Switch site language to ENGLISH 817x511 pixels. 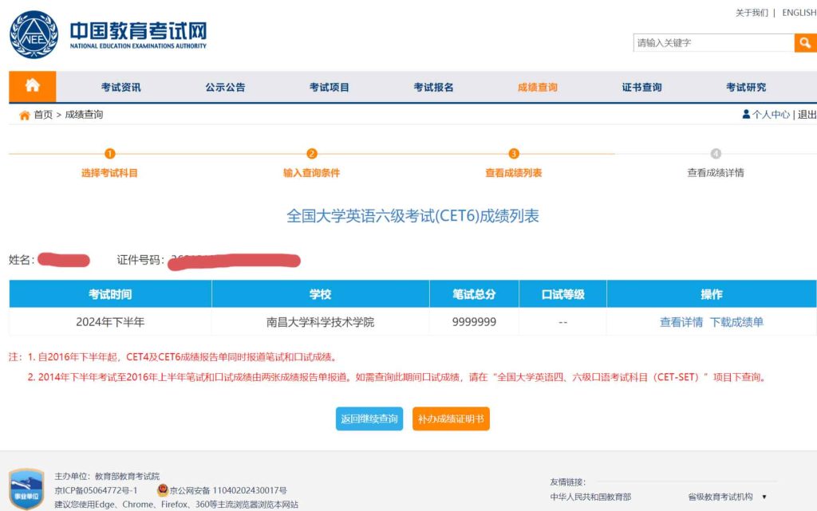[799, 13]
